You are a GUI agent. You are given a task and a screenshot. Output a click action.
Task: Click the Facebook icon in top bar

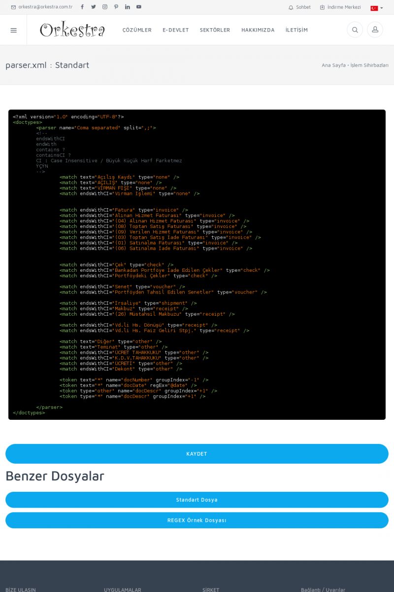pos(82,7)
